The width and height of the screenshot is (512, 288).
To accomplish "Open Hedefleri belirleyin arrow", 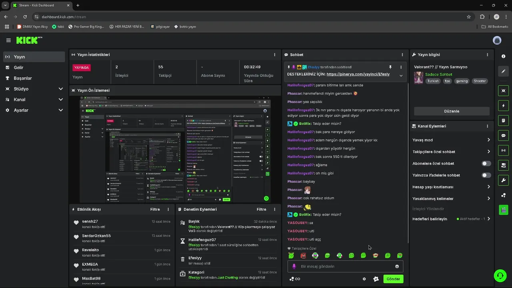I will tap(489, 219).
